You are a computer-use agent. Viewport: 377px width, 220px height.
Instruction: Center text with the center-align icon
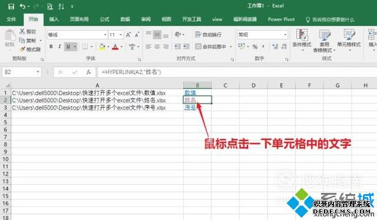tap(157, 46)
